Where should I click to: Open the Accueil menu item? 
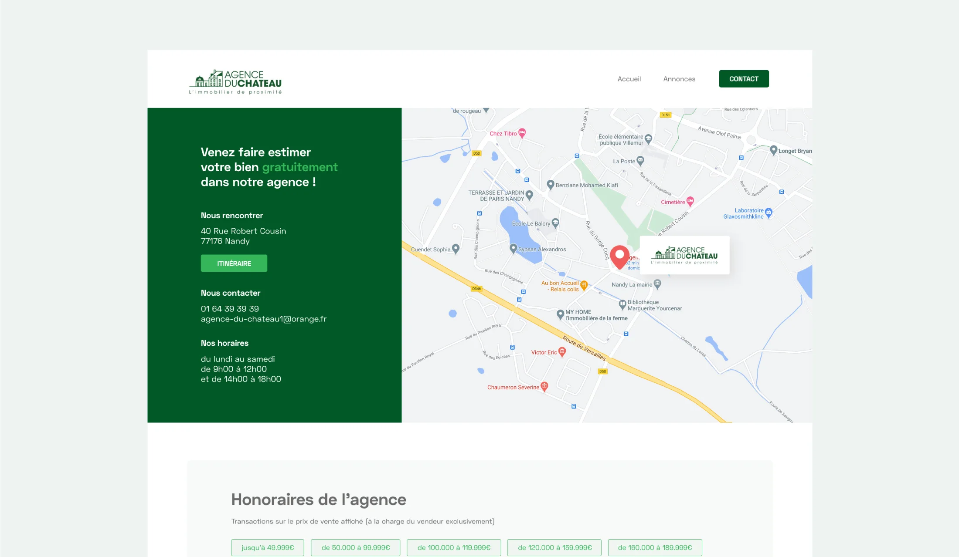tap(629, 79)
